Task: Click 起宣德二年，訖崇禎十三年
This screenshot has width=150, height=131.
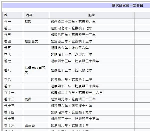Action: 71,41
